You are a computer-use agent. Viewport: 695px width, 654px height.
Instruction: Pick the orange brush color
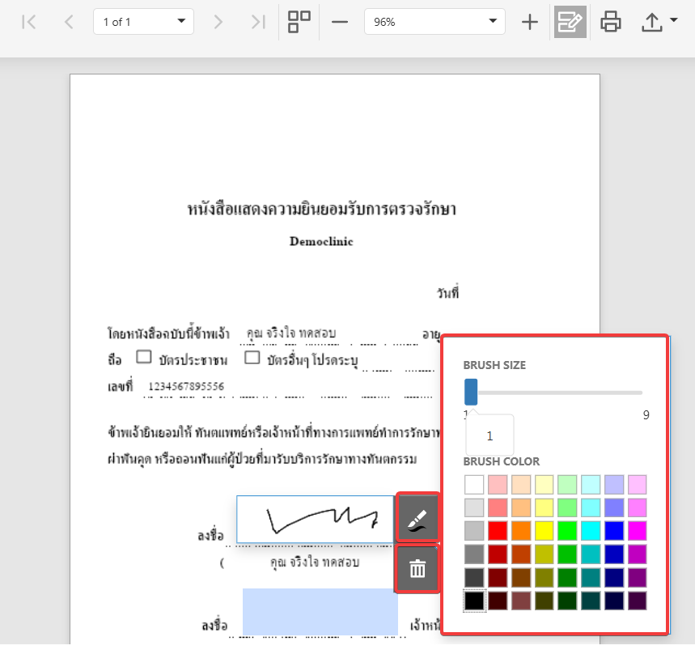[x=521, y=531]
